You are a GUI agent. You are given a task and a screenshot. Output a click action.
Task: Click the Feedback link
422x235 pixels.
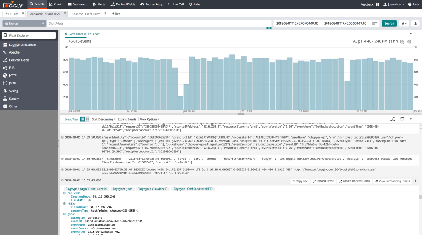(x=367, y=4)
